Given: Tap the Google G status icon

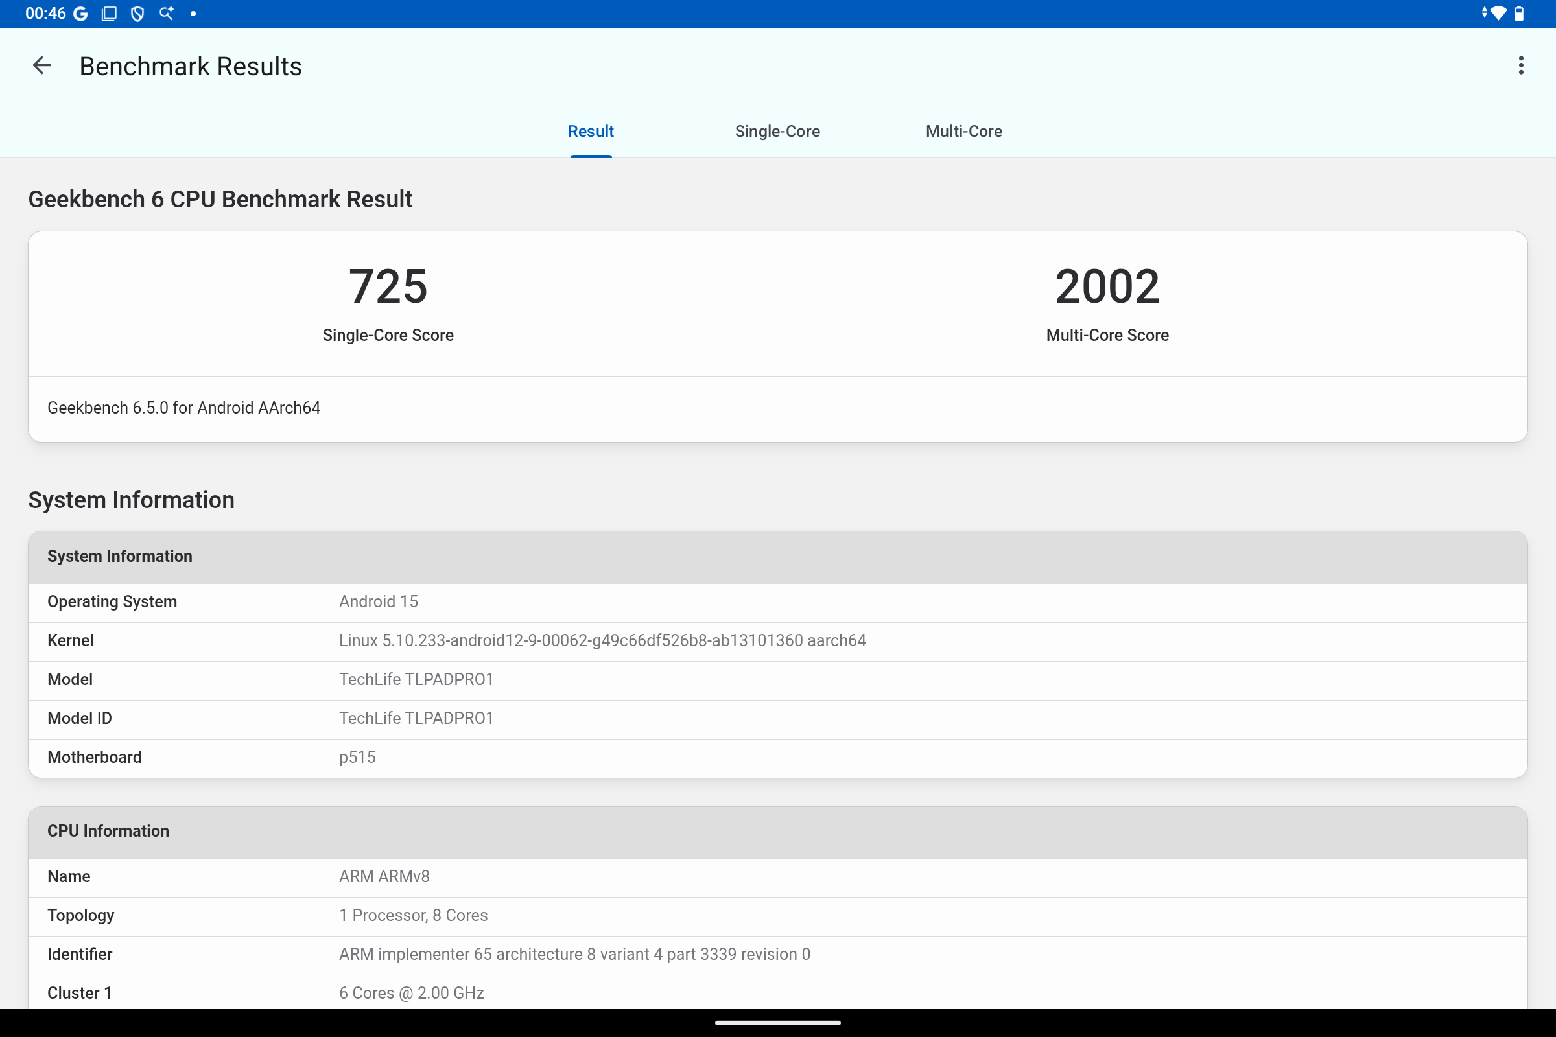Looking at the screenshot, I should (80, 14).
